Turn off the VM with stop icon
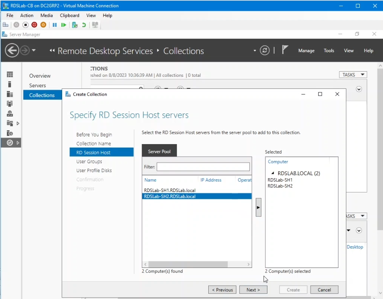383x299 pixels. click(x=25, y=25)
